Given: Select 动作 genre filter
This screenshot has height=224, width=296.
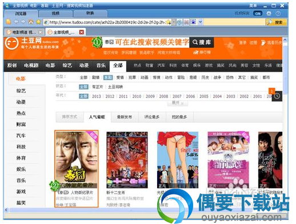Looking at the screenshot, I should pyautogui.click(x=169, y=78).
